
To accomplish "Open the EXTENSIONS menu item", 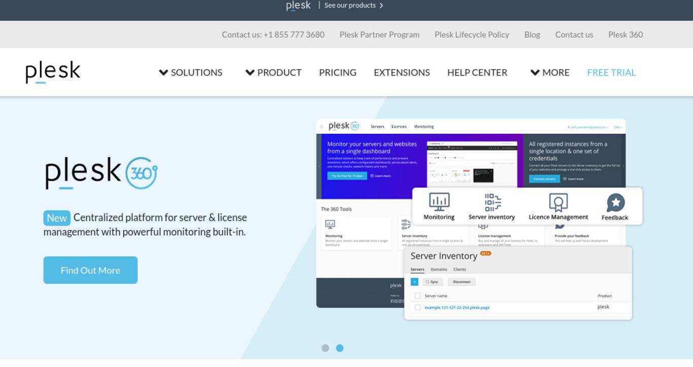I will 402,72.
